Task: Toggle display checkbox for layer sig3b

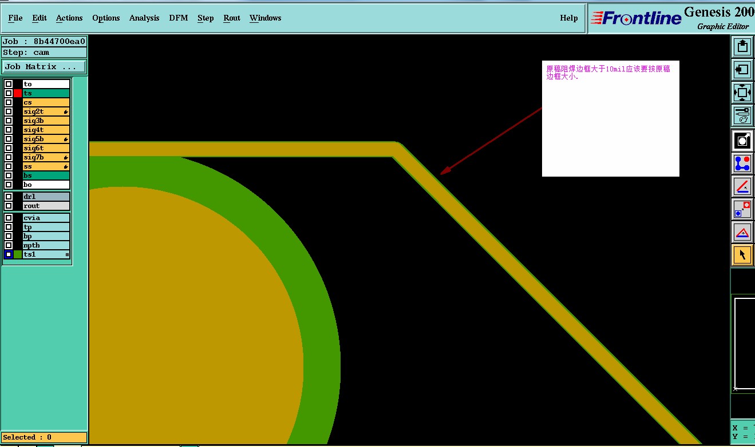Action: pos(9,121)
